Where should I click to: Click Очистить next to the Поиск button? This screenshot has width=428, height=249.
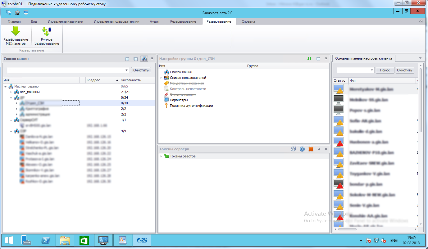point(405,70)
